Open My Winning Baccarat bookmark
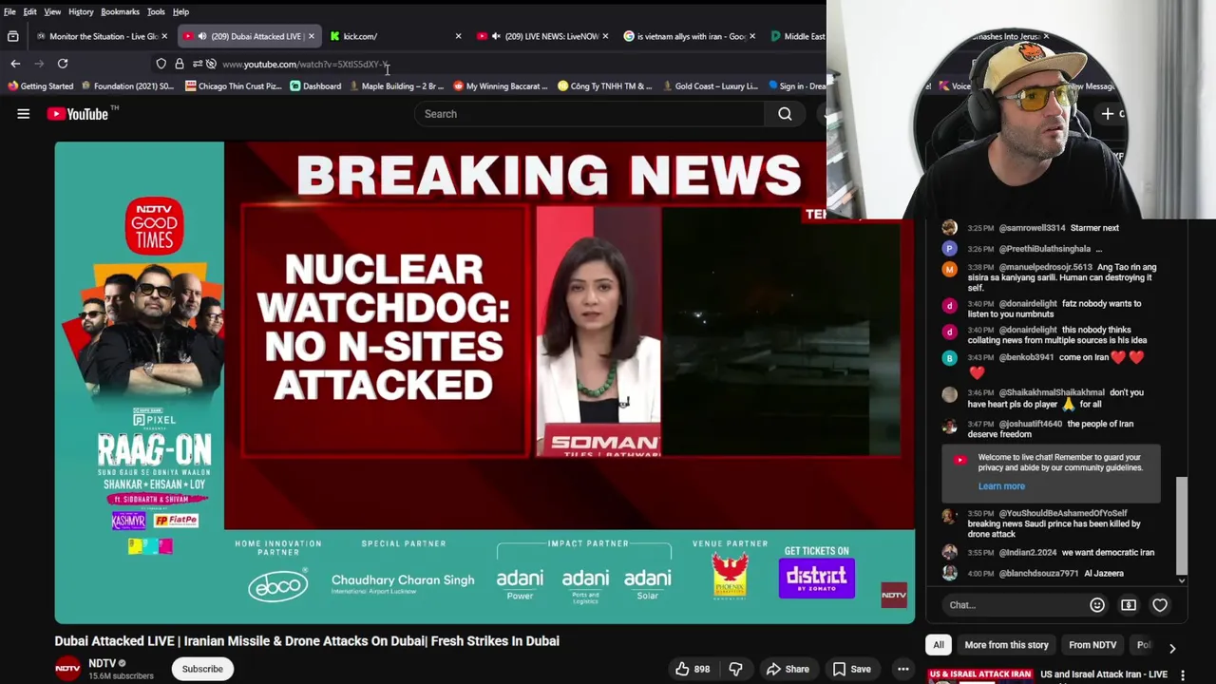Screen dimensions: 1216x684 coord(501,86)
